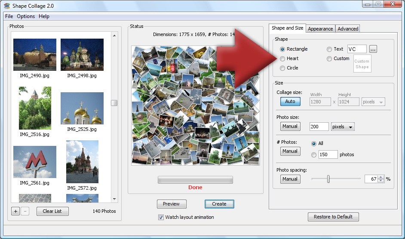This screenshot has width=405, height=239.
Task: Select the IMG_2561.jpg metro sign thumbnail
Action: pos(35,162)
